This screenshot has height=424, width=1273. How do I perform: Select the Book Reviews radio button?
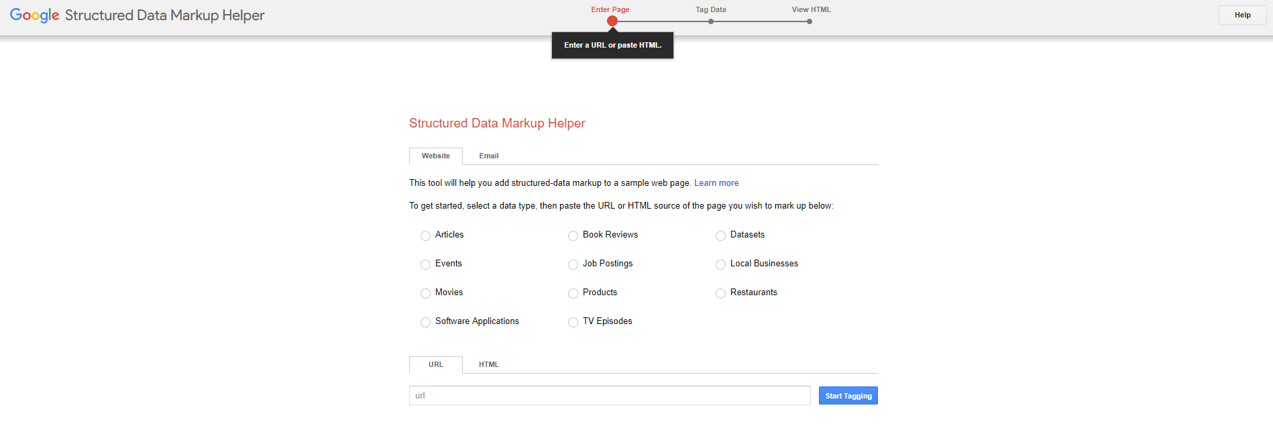(x=573, y=235)
